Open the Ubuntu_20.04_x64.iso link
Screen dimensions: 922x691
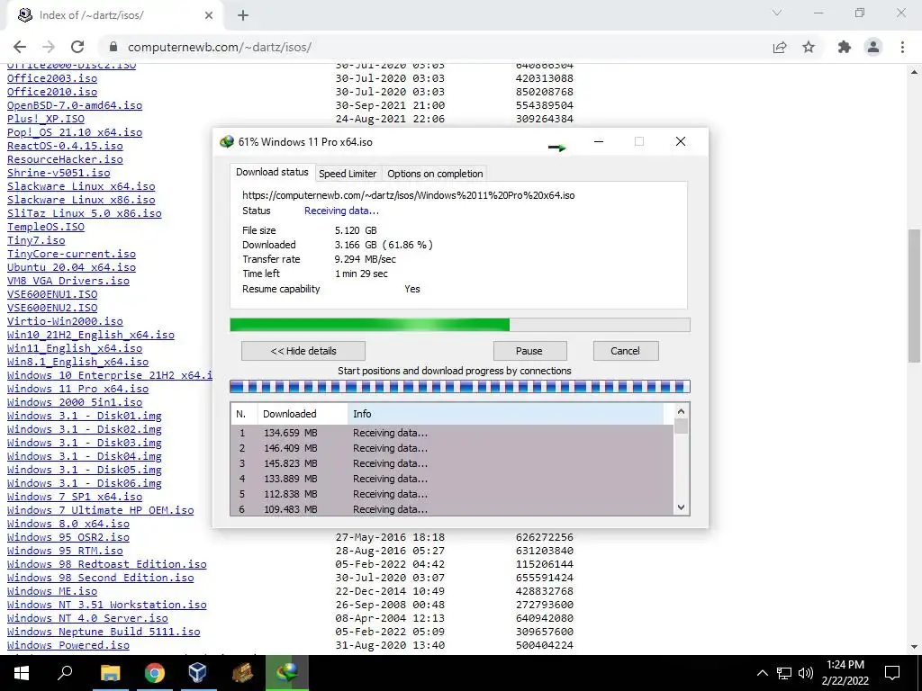click(x=72, y=267)
